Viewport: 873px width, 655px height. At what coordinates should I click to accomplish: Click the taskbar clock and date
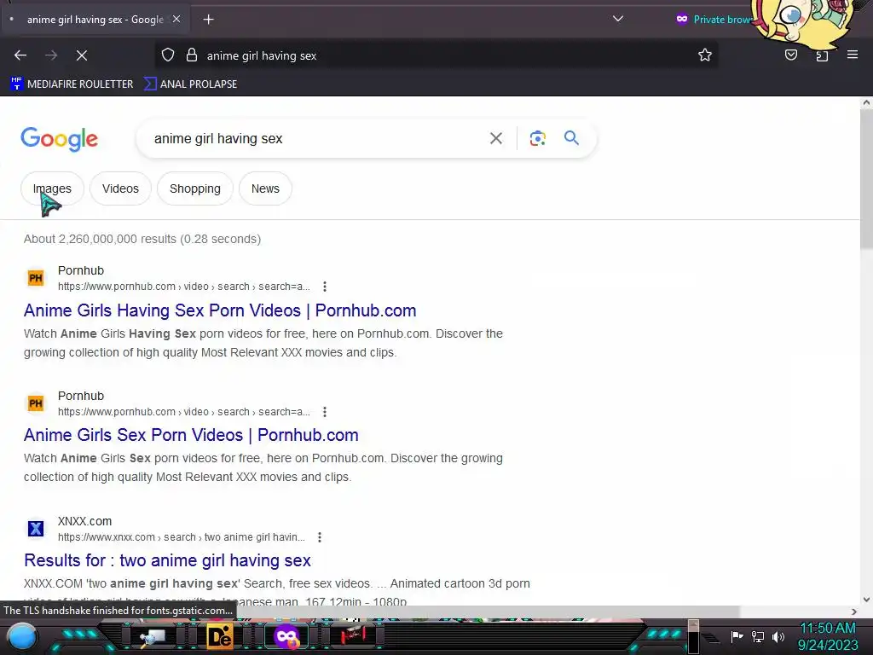point(828,636)
